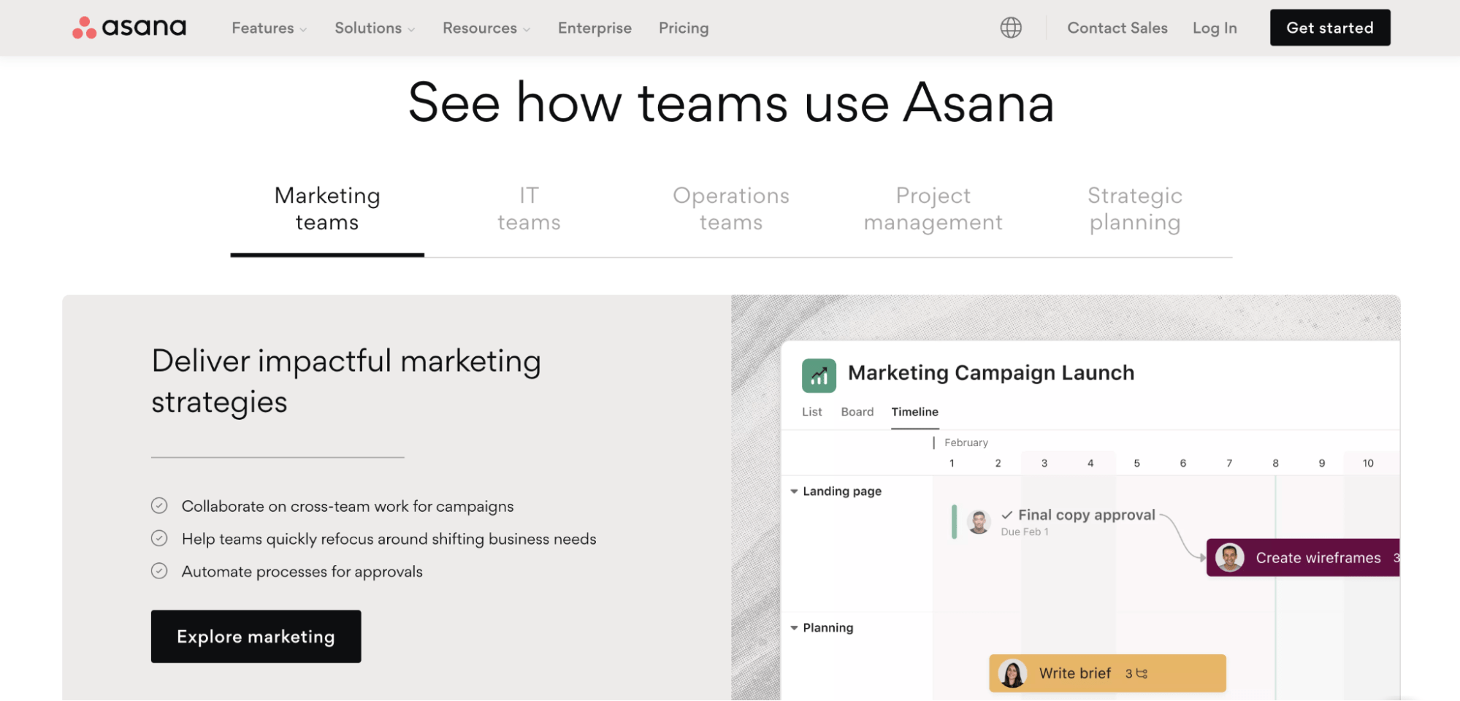Screen dimensions: 1460x701
Task: Open the Write brief task bar
Action: (x=1107, y=673)
